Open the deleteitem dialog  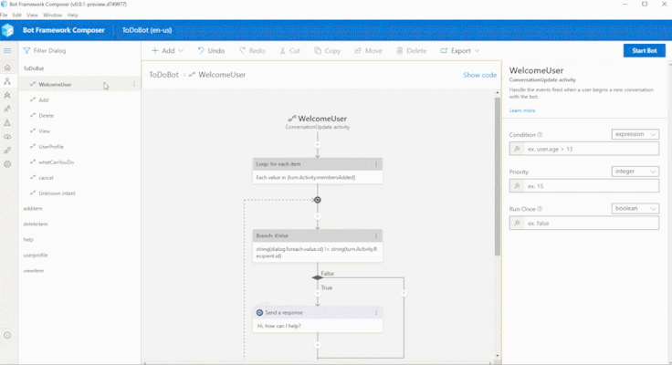pyautogui.click(x=35, y=224)
